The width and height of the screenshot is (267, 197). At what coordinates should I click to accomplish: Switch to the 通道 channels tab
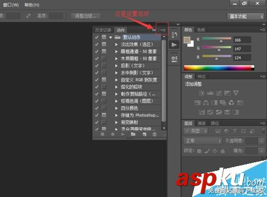coord(202,123)
